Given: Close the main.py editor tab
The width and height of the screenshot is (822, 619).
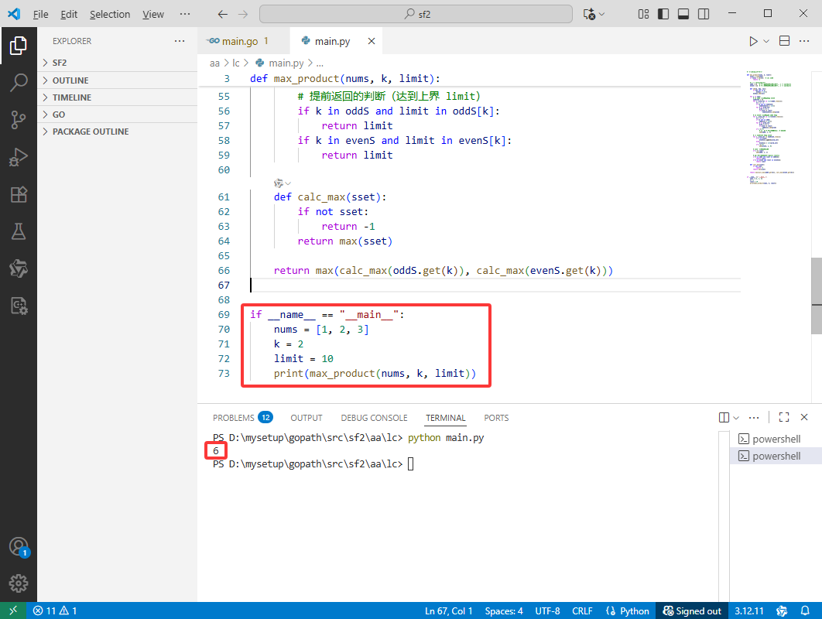Looking at the screenshot, I should click(372, 41).
